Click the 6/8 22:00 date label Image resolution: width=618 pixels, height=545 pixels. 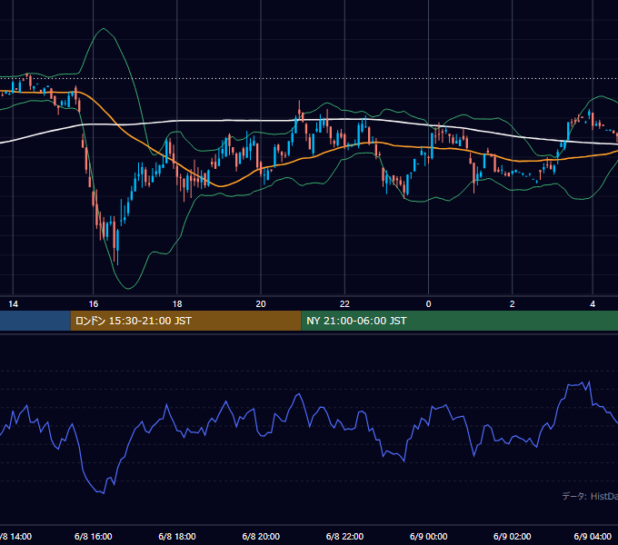click(344, 536)
